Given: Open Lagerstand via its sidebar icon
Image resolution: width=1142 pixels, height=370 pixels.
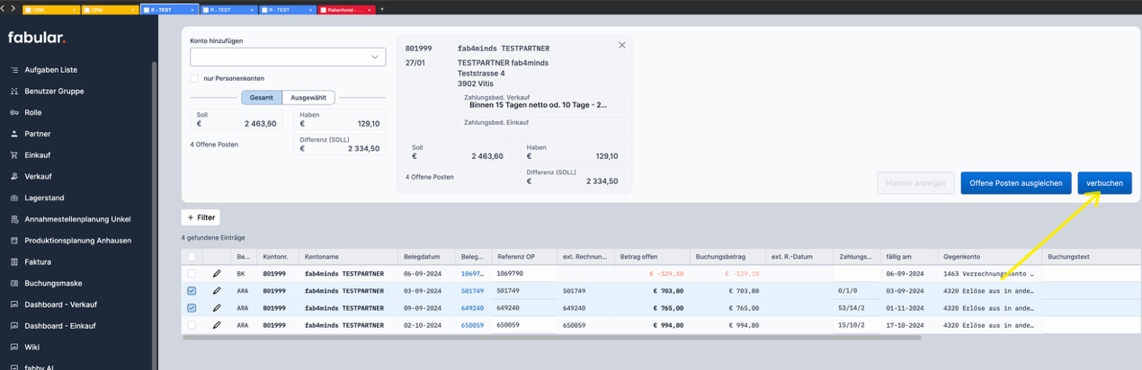Looking at the screenshot, I should [x=14, y=198].
